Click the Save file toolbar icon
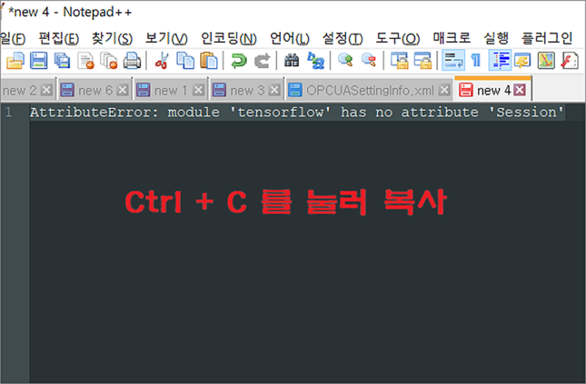The width and height of the screenshot is (586, 384). [x=39, y=61]
